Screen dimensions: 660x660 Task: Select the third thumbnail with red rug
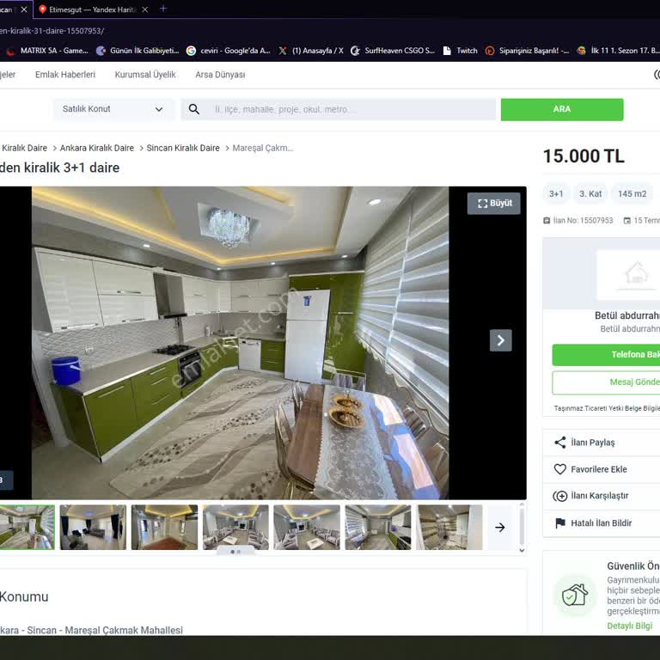tap(164, 528)
